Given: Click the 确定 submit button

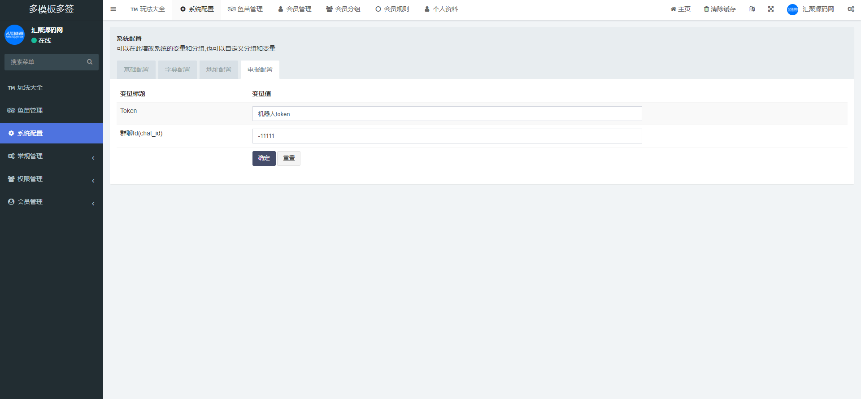Looking at the screenshot, I should (264, 158).
